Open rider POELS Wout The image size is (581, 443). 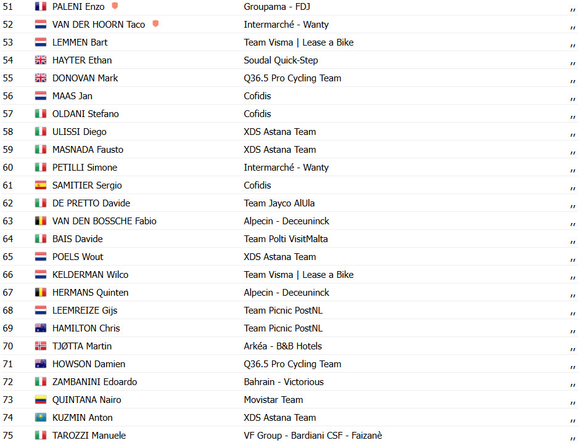pyautogui.click(x=78, y=256)
